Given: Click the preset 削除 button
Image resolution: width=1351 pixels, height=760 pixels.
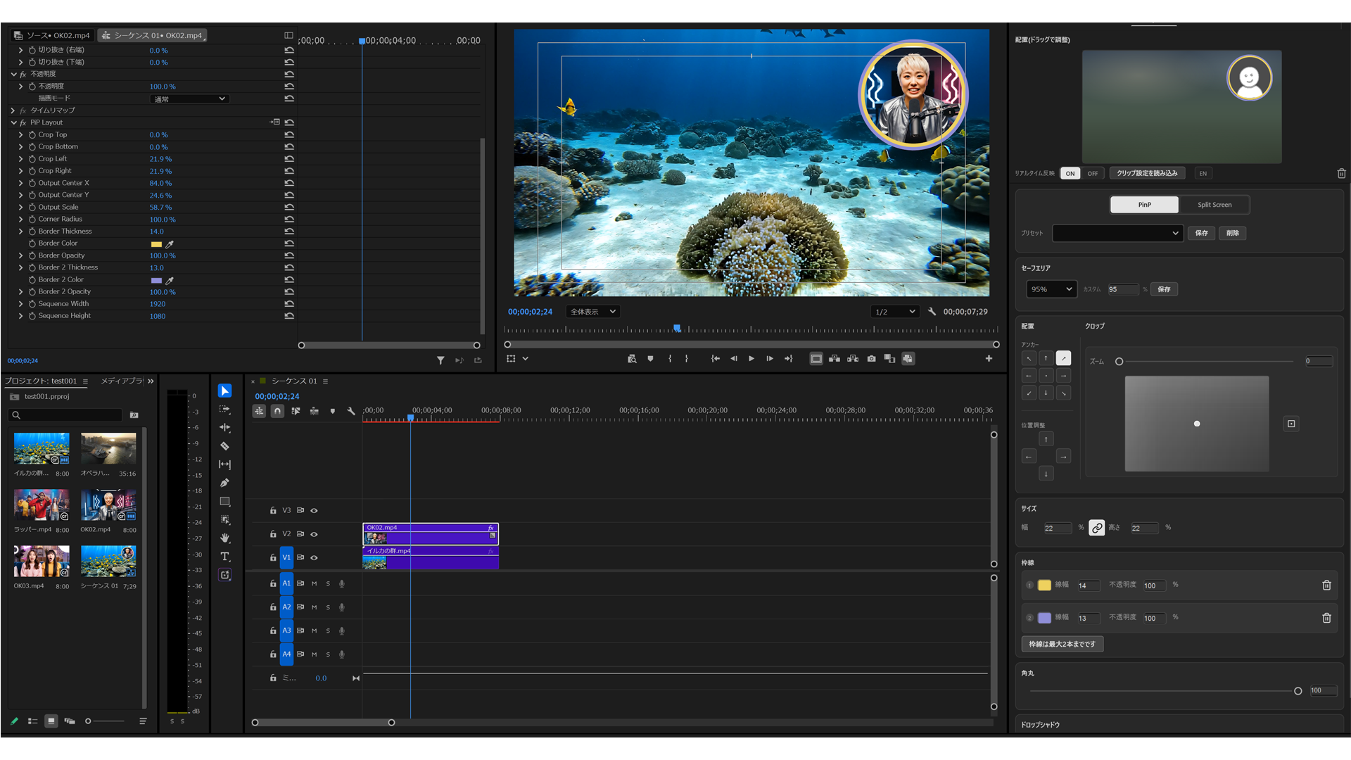Looking at the screenshot, I should (1232, 233).
